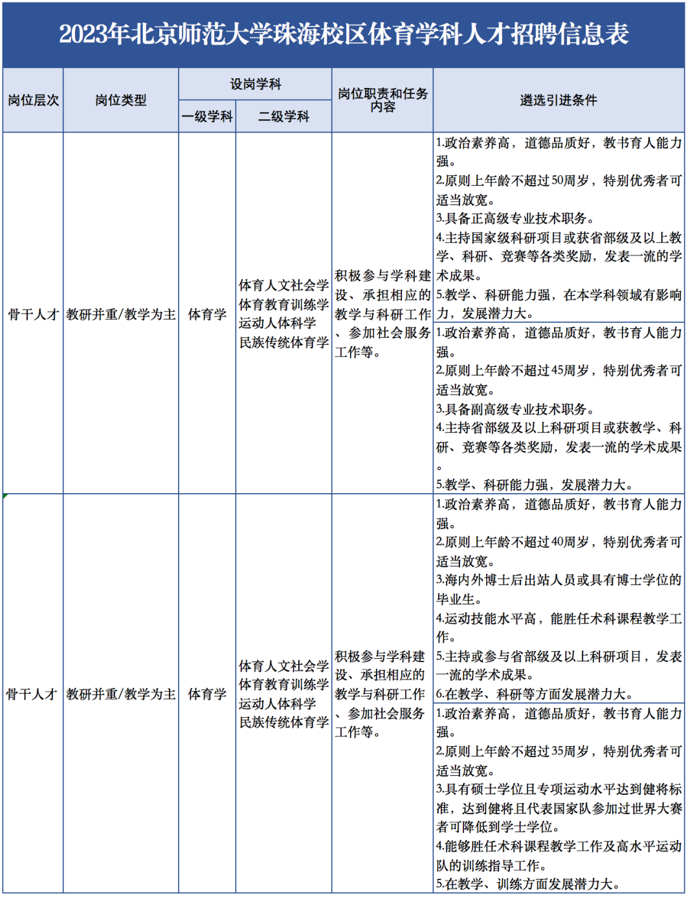This screenshot has height=897, width=688.
Task: Select 3.具有硕士学位且专项运动水平达到健将标
Action: coord(559,789)
